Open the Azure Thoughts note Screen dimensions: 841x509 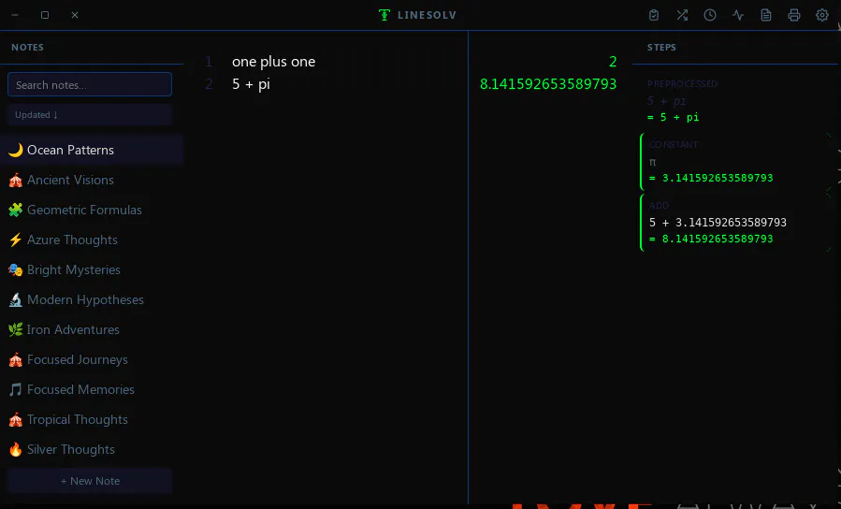pos(92,240)
